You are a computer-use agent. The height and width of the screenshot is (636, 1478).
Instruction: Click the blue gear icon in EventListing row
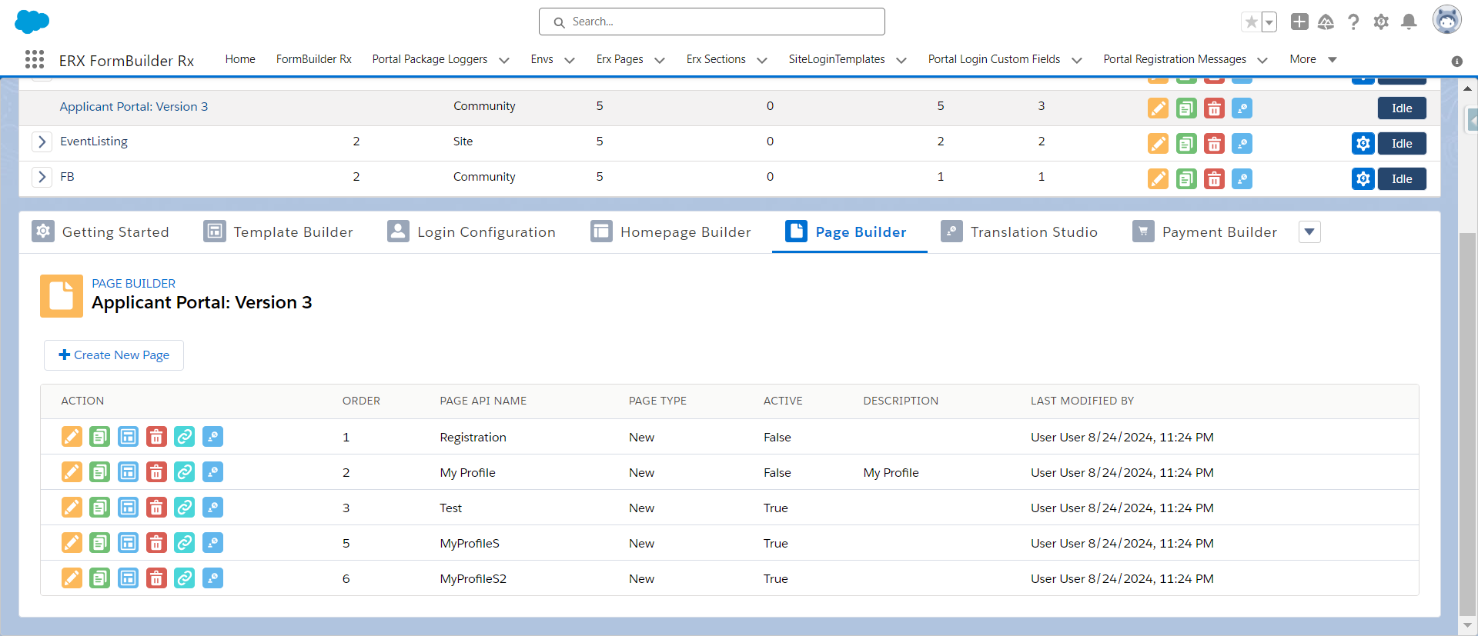1363,144
